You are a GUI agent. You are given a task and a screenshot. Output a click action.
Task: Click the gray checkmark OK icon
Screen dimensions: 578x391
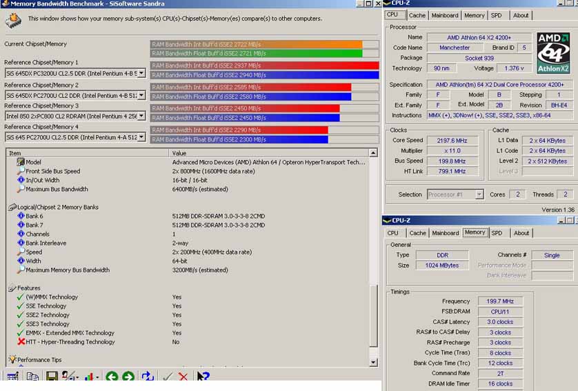[168, 377]
